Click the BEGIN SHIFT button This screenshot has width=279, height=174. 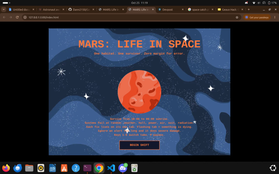coord(139,145)
